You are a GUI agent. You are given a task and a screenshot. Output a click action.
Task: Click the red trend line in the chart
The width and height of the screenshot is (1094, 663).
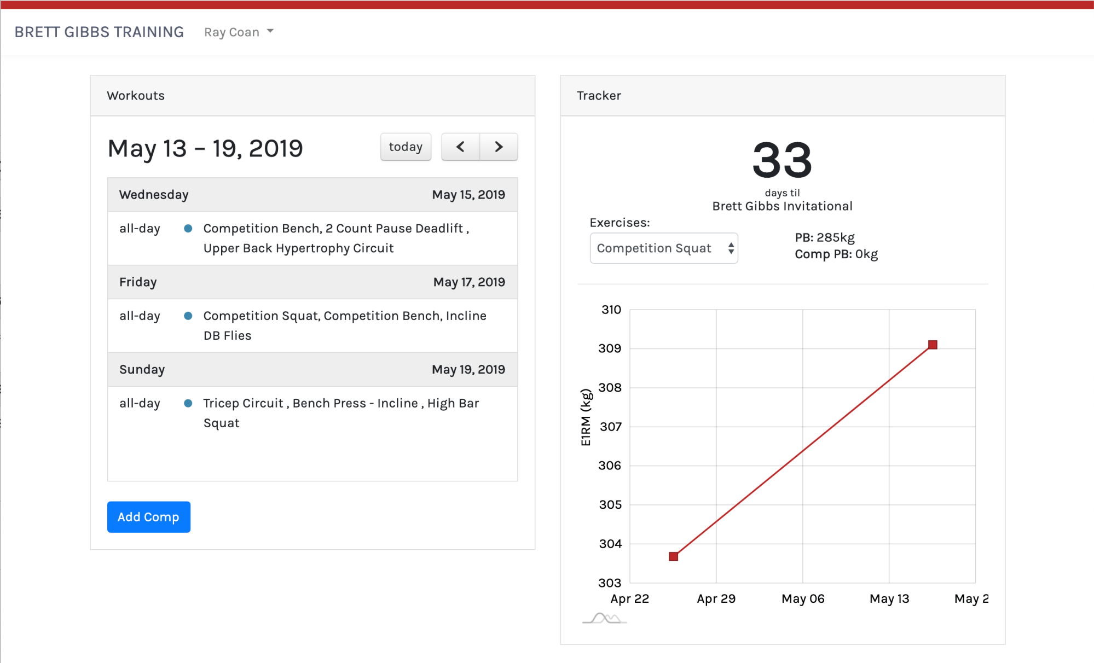803,451
